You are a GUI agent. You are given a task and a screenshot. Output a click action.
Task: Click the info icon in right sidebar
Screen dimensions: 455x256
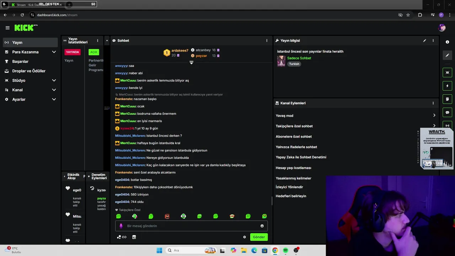(x=447, y=42)
